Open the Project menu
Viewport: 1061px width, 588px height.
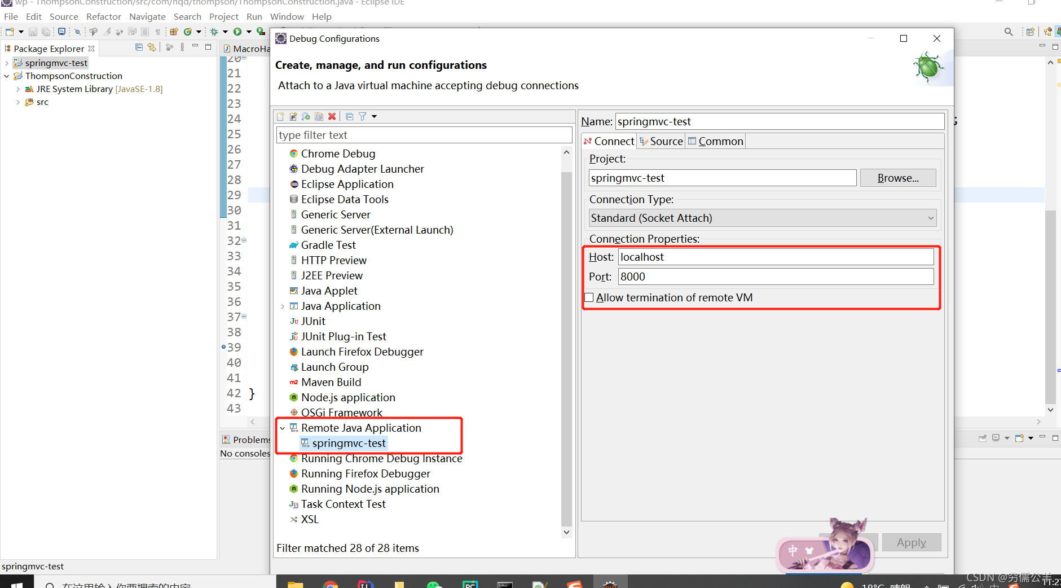tap(224, 16)
